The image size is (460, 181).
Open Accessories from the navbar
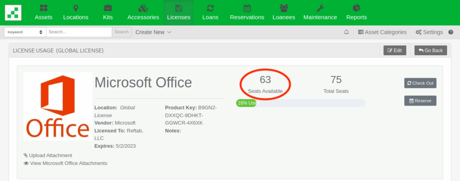click(143, 13)
